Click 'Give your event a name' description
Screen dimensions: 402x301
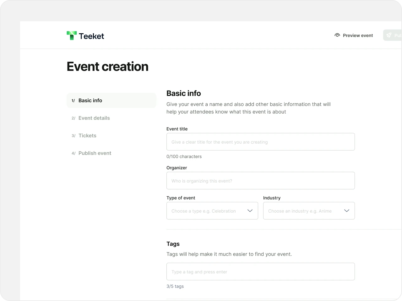coord(248,108)
